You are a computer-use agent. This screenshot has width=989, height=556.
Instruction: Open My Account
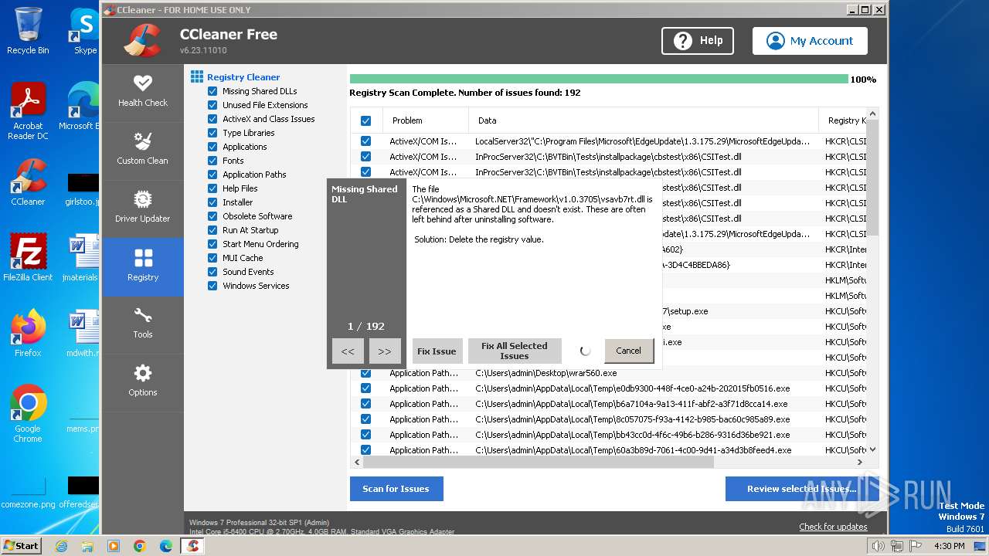tap(810, 41)
